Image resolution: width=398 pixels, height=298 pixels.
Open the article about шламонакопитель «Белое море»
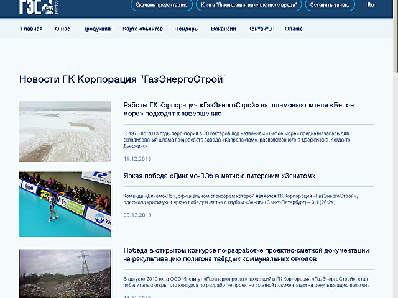point(238,109)
